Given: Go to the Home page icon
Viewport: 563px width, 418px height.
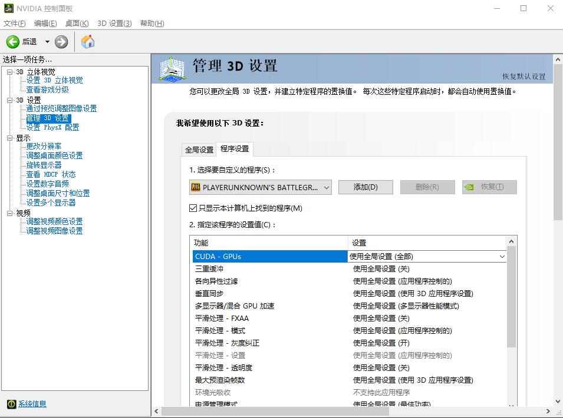Looking at the screenshot, I should coord(88,42).
